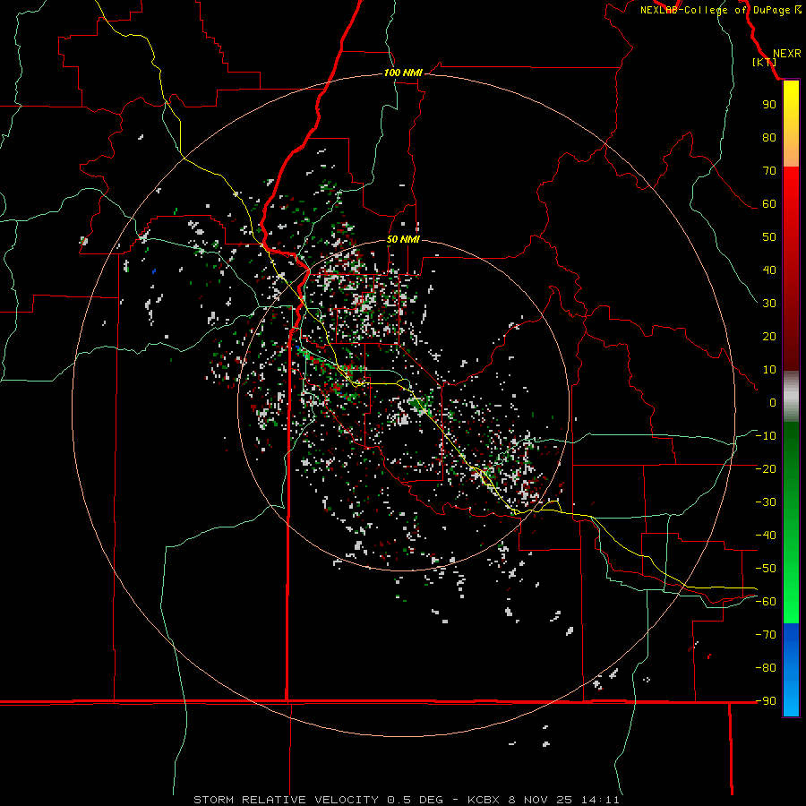Screen dimensions: 806x806
Task: Click the -70 value on the velocity scale
Action: point(766,635)
